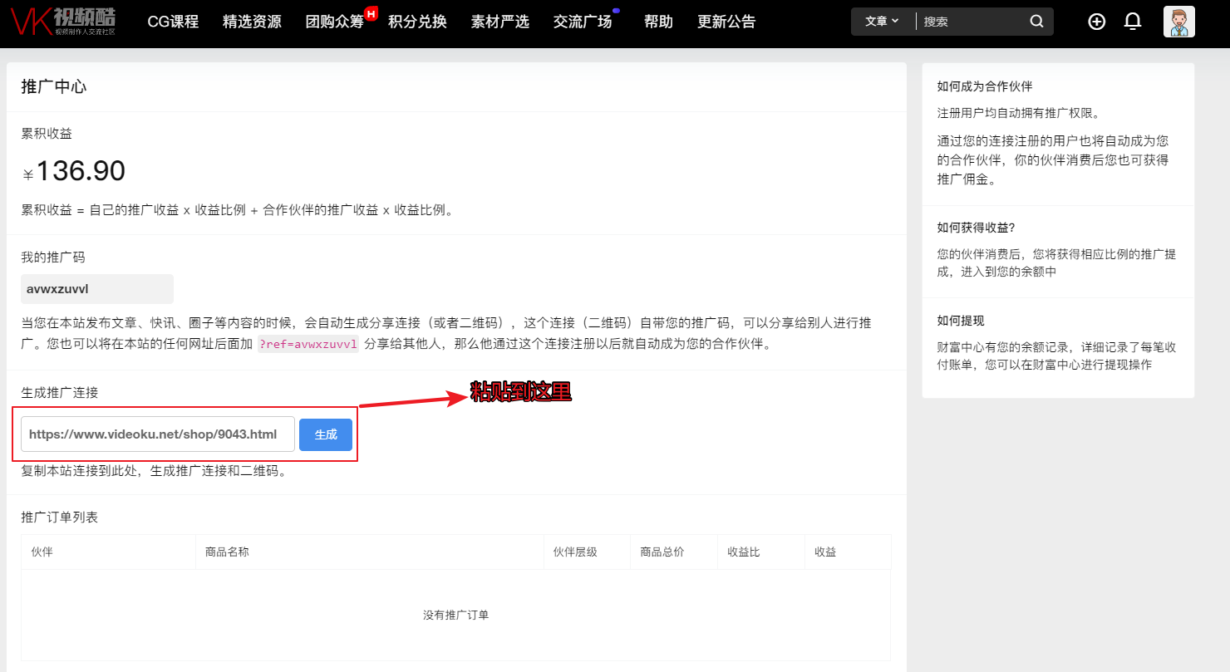The width and height of the screenshot is (1230, 672).
Task: View 更新公告 in navigation
Action: 726,22
